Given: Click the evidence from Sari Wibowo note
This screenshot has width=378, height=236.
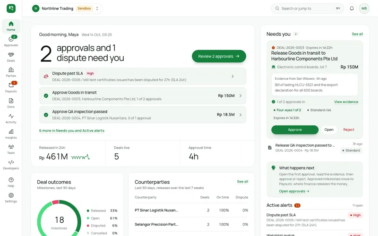Looking at the screenshot, I should pyautogui.click(x=315, y=84).
